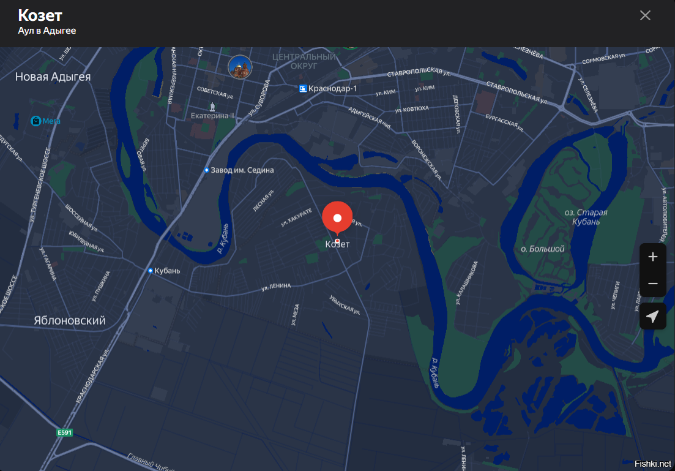Click the zoom out minus button
The image size is (675, 471).
pos(652,284)
